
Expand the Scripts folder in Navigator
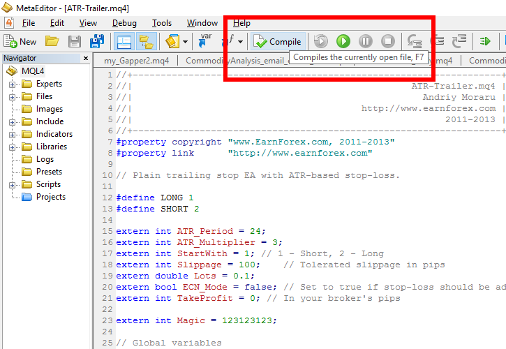click(x=13, y=184)
